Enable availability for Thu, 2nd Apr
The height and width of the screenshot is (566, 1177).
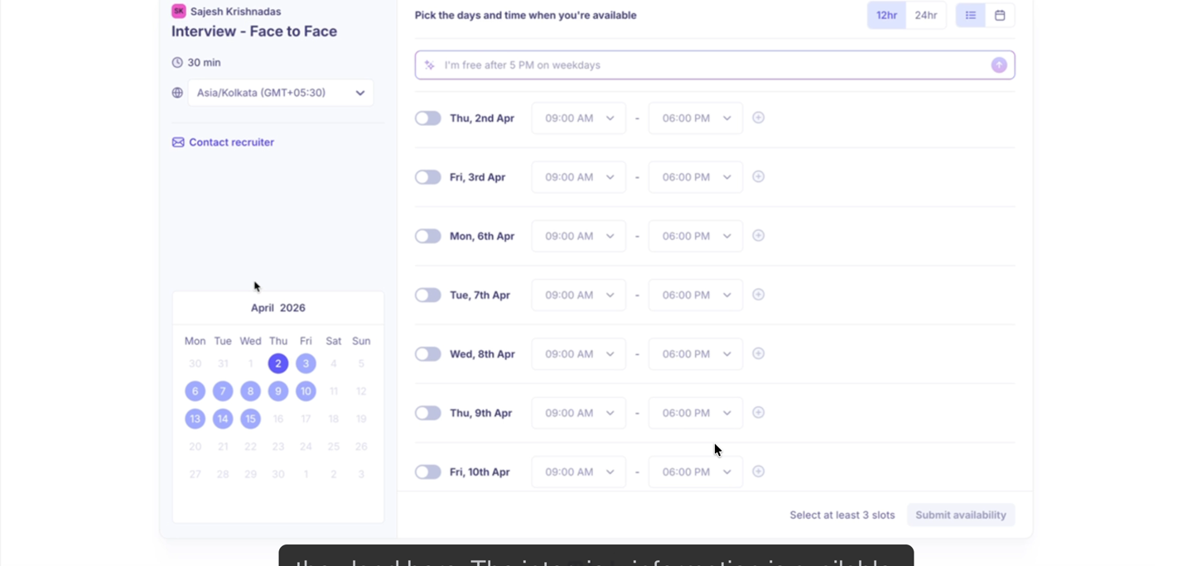coord(427,118)
